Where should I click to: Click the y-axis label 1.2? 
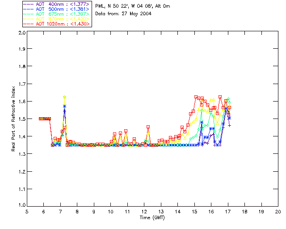coord(22,172)
